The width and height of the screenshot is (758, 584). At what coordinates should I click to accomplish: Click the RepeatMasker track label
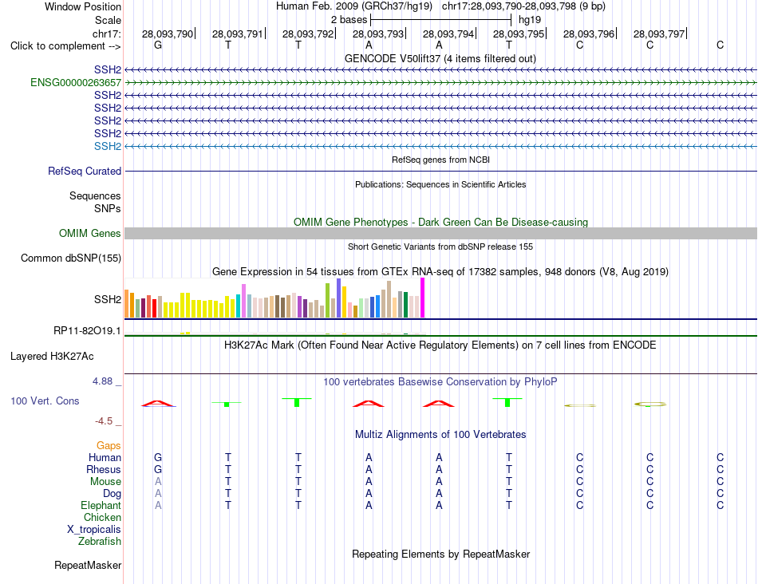[88, 565]
